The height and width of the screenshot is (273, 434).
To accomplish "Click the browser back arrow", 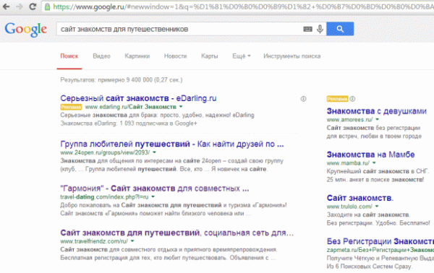I will (6, 6).
